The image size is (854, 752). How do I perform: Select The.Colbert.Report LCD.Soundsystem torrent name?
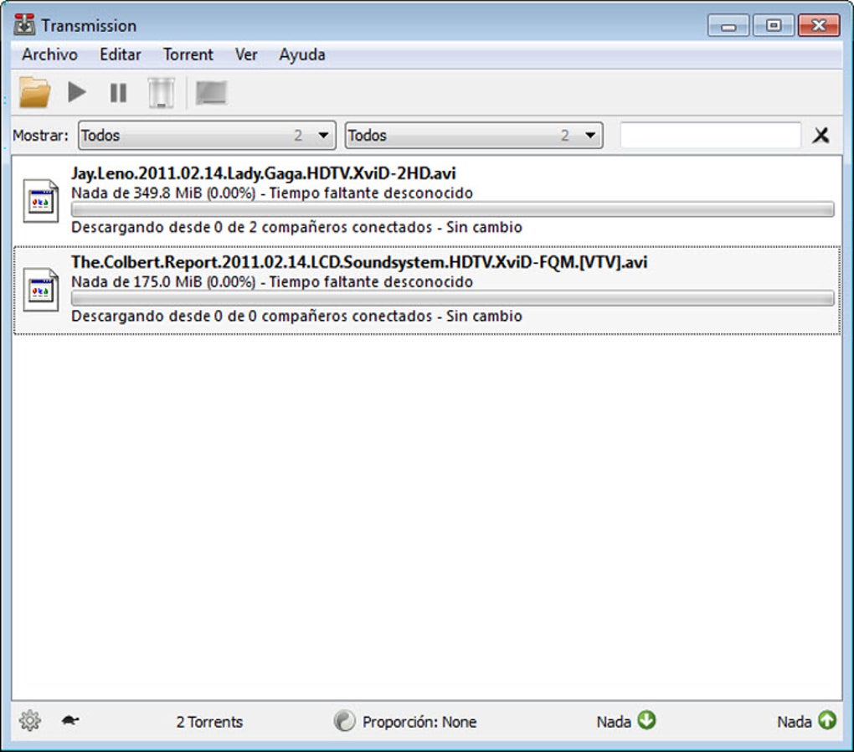[x=359, y=262]
